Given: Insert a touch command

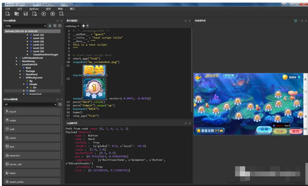Looking at the screenshot, I should 32,112.
